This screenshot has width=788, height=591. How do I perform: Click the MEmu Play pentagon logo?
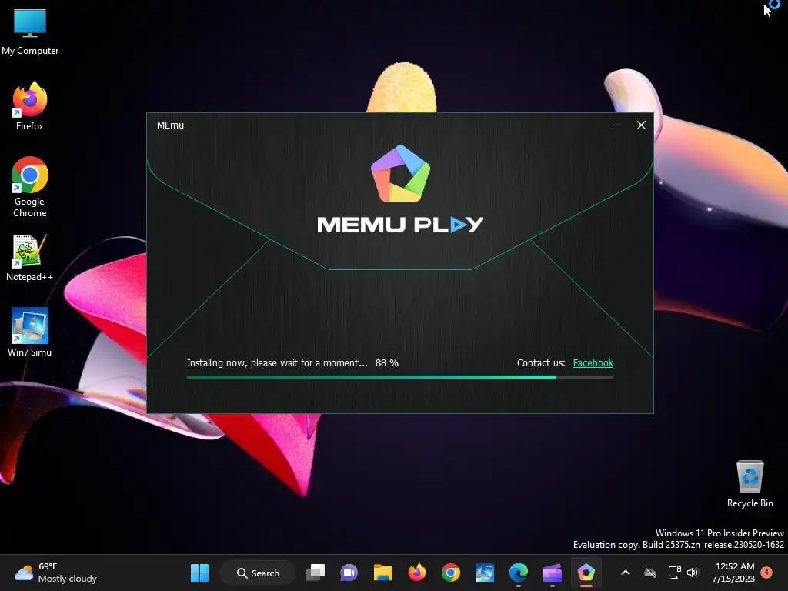(400, 173)
